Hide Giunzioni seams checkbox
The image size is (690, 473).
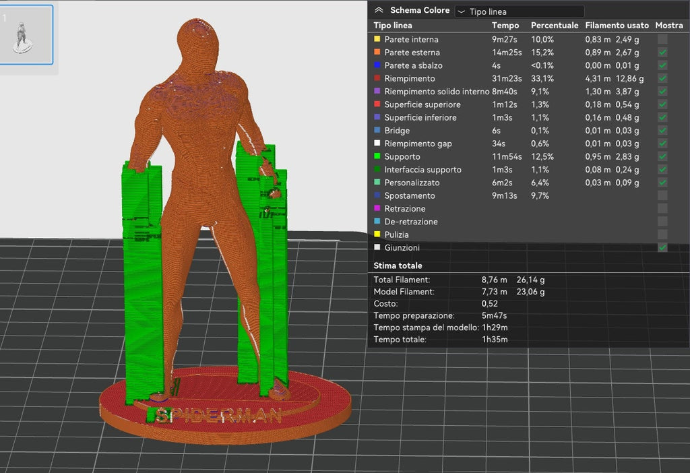tap(662, 248)
